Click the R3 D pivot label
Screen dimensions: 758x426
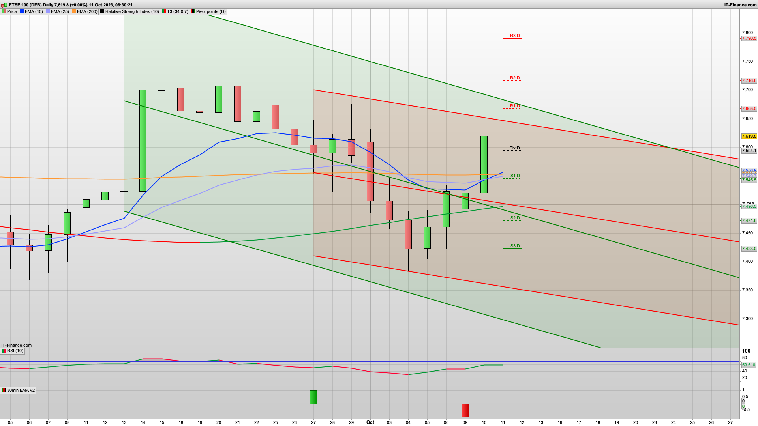pos(515,35)
